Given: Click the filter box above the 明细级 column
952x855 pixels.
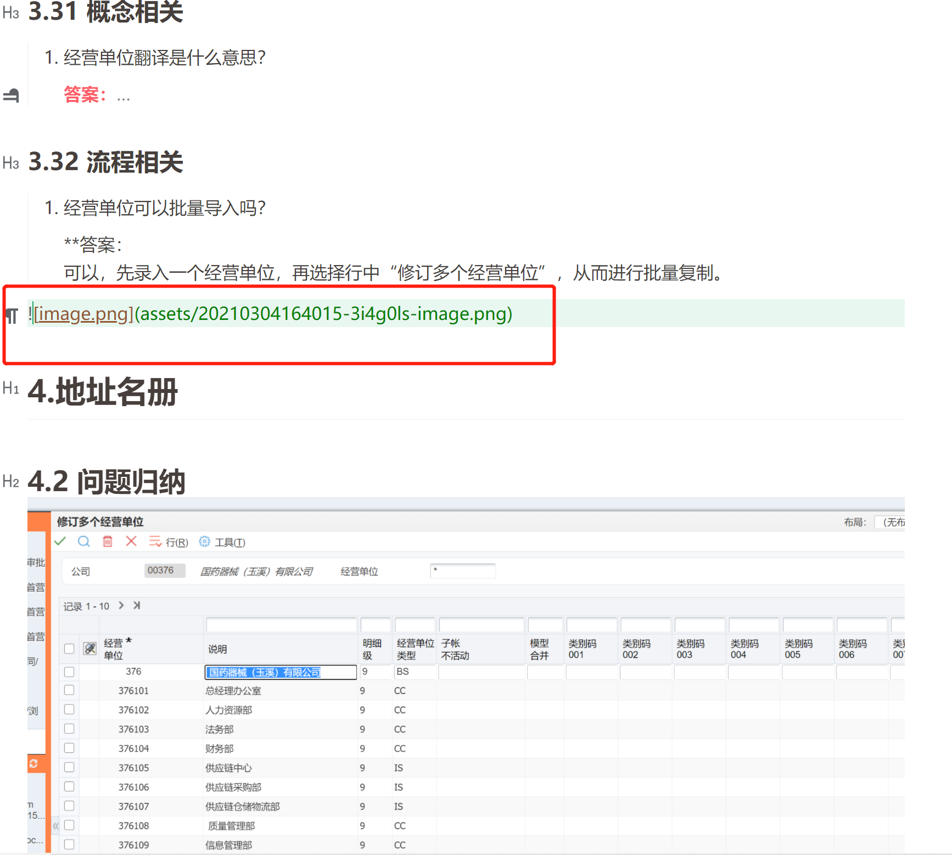Looking at the screenshot, I should click(376, 625).
